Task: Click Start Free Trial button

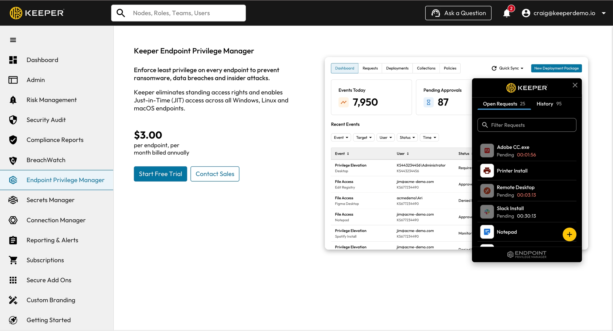Action: pos(160,174)
